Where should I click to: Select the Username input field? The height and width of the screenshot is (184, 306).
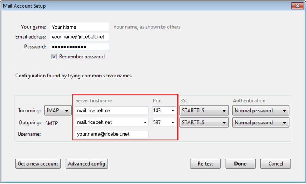click(x=112, y=134)
